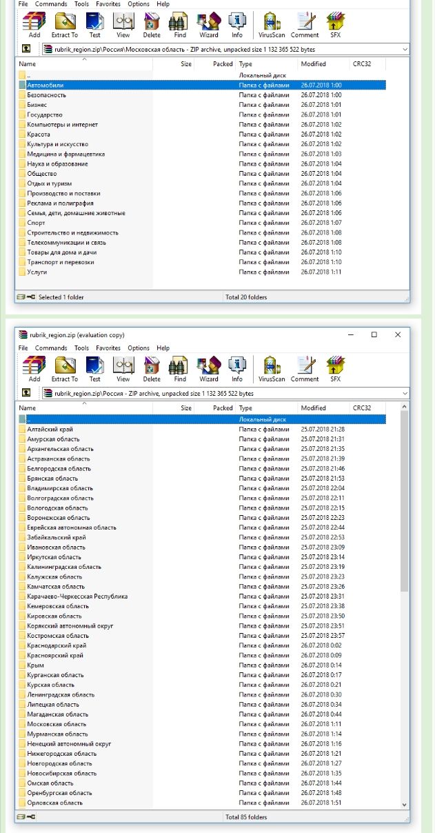
Task: Select the Wizard icon in upper toolbar
Action: (209, 25)
